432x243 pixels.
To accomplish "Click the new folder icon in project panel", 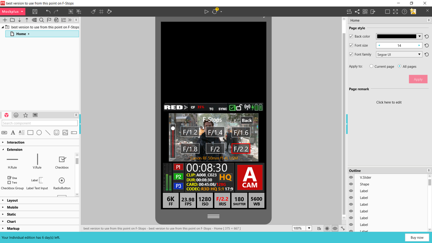I will click(12, 20).
